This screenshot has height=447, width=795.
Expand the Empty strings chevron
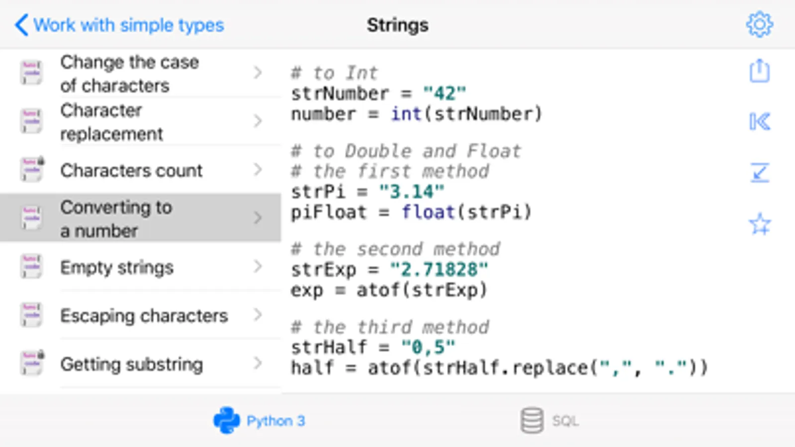pos(258,267)
